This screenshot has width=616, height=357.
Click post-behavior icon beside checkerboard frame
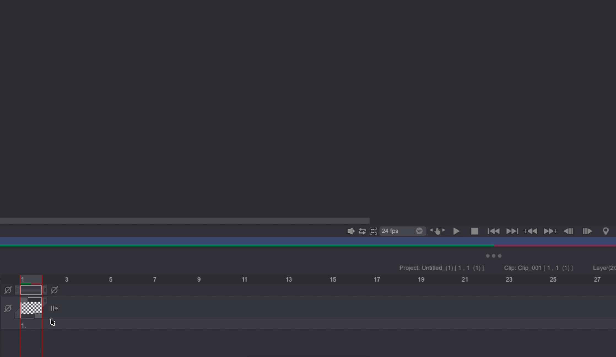[54, 308]
